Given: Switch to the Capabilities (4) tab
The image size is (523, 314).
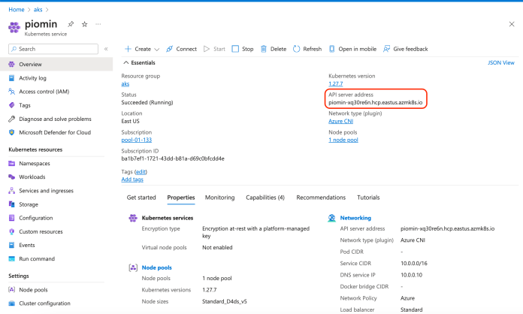Looking at the screenshot, I should (265, 198).
